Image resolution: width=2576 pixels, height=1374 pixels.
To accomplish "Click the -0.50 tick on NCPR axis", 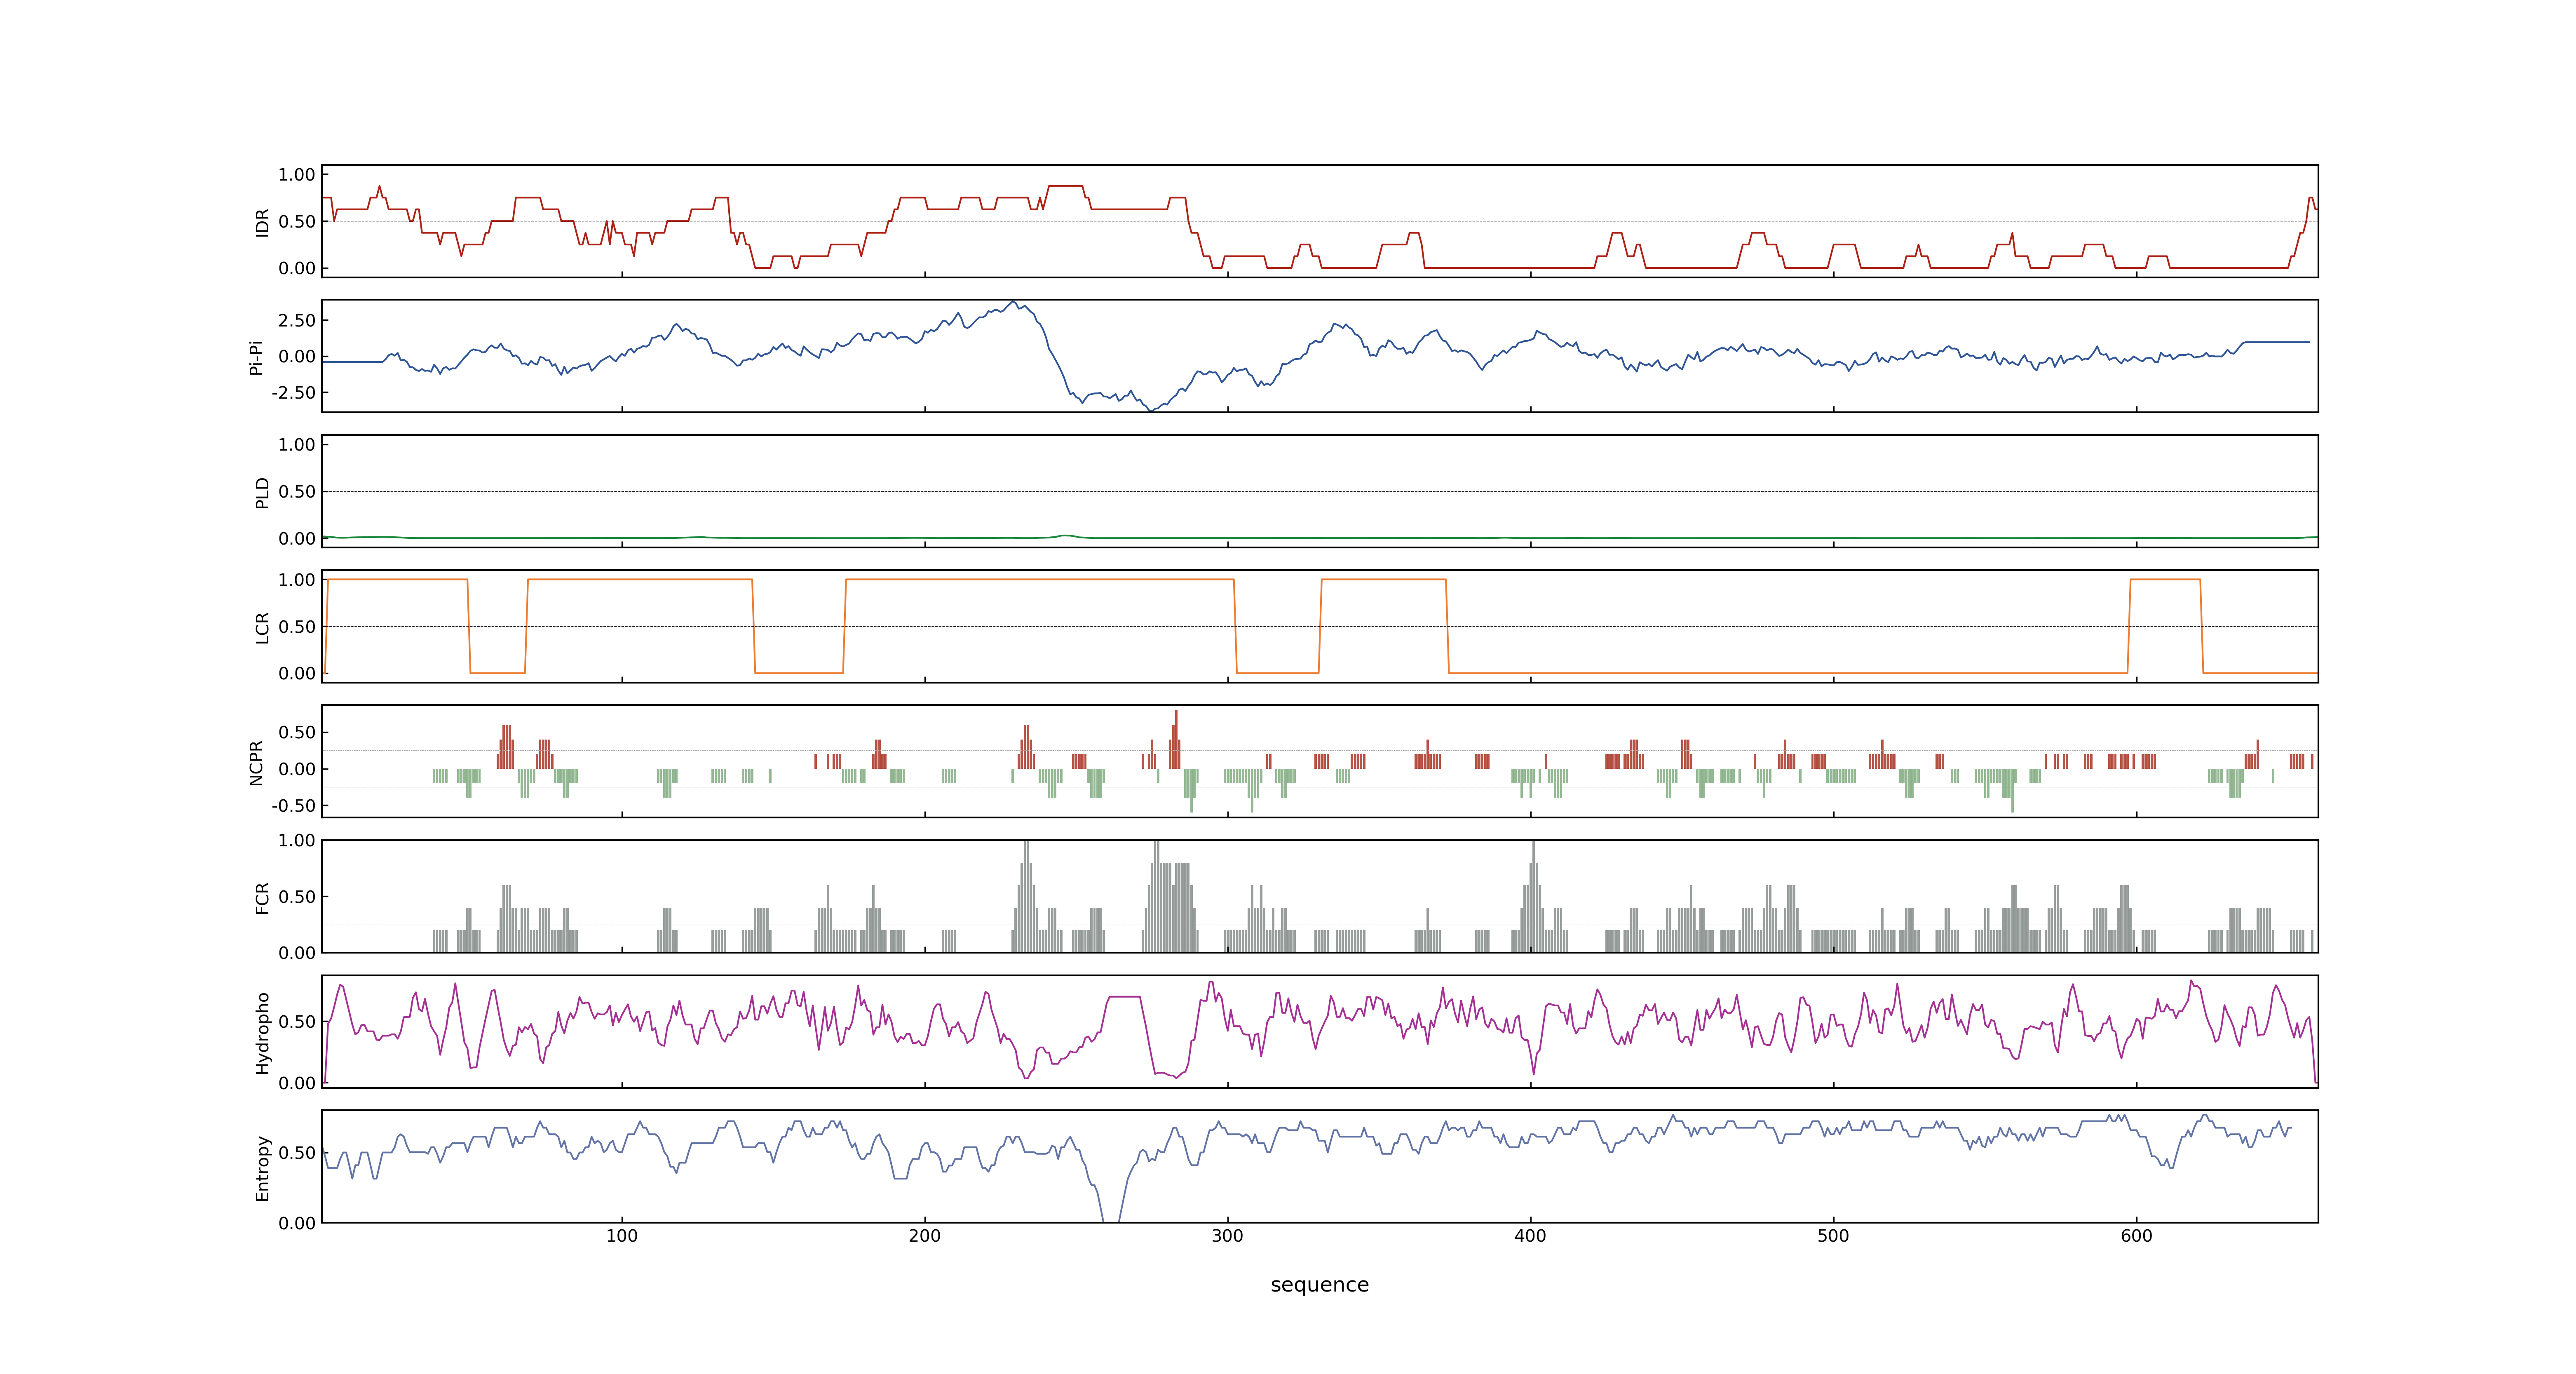I will 293,806.
